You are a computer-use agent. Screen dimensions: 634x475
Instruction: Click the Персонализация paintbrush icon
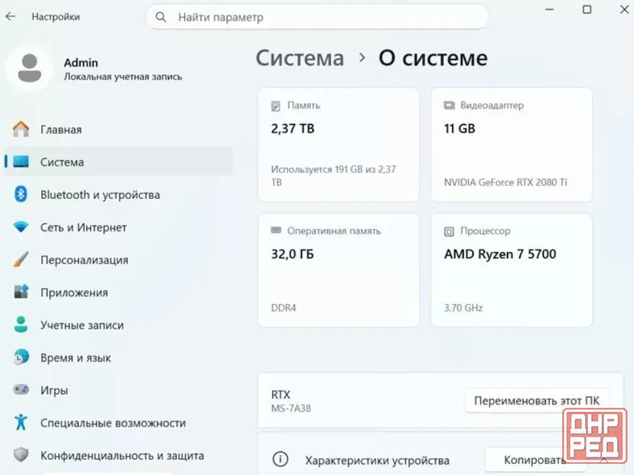click(x=21, y=259)
